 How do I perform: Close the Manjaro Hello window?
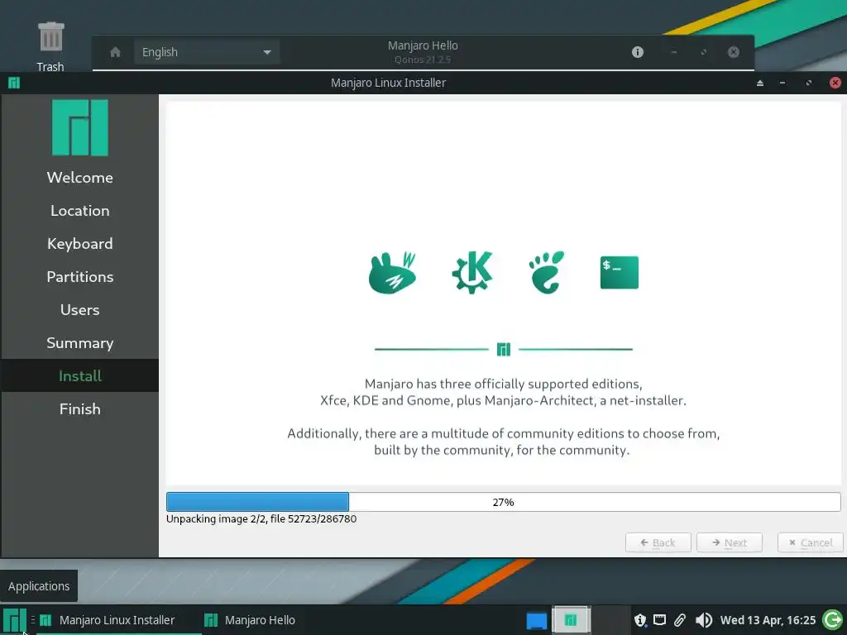click(x=733, y=52)
